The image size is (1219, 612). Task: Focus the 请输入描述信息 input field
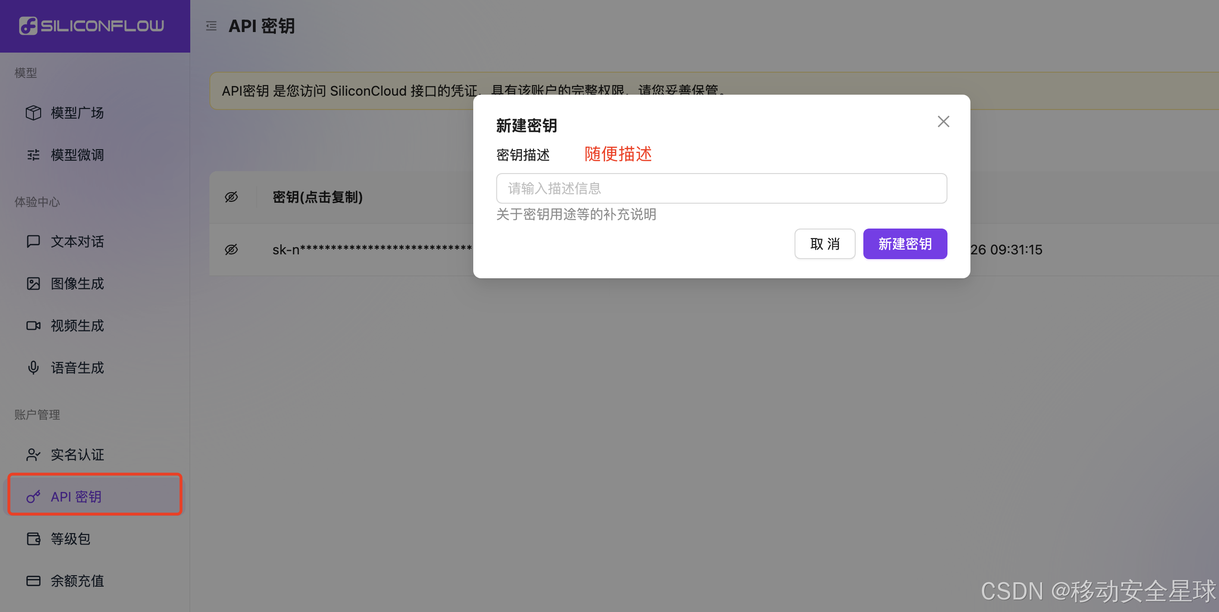721,188
